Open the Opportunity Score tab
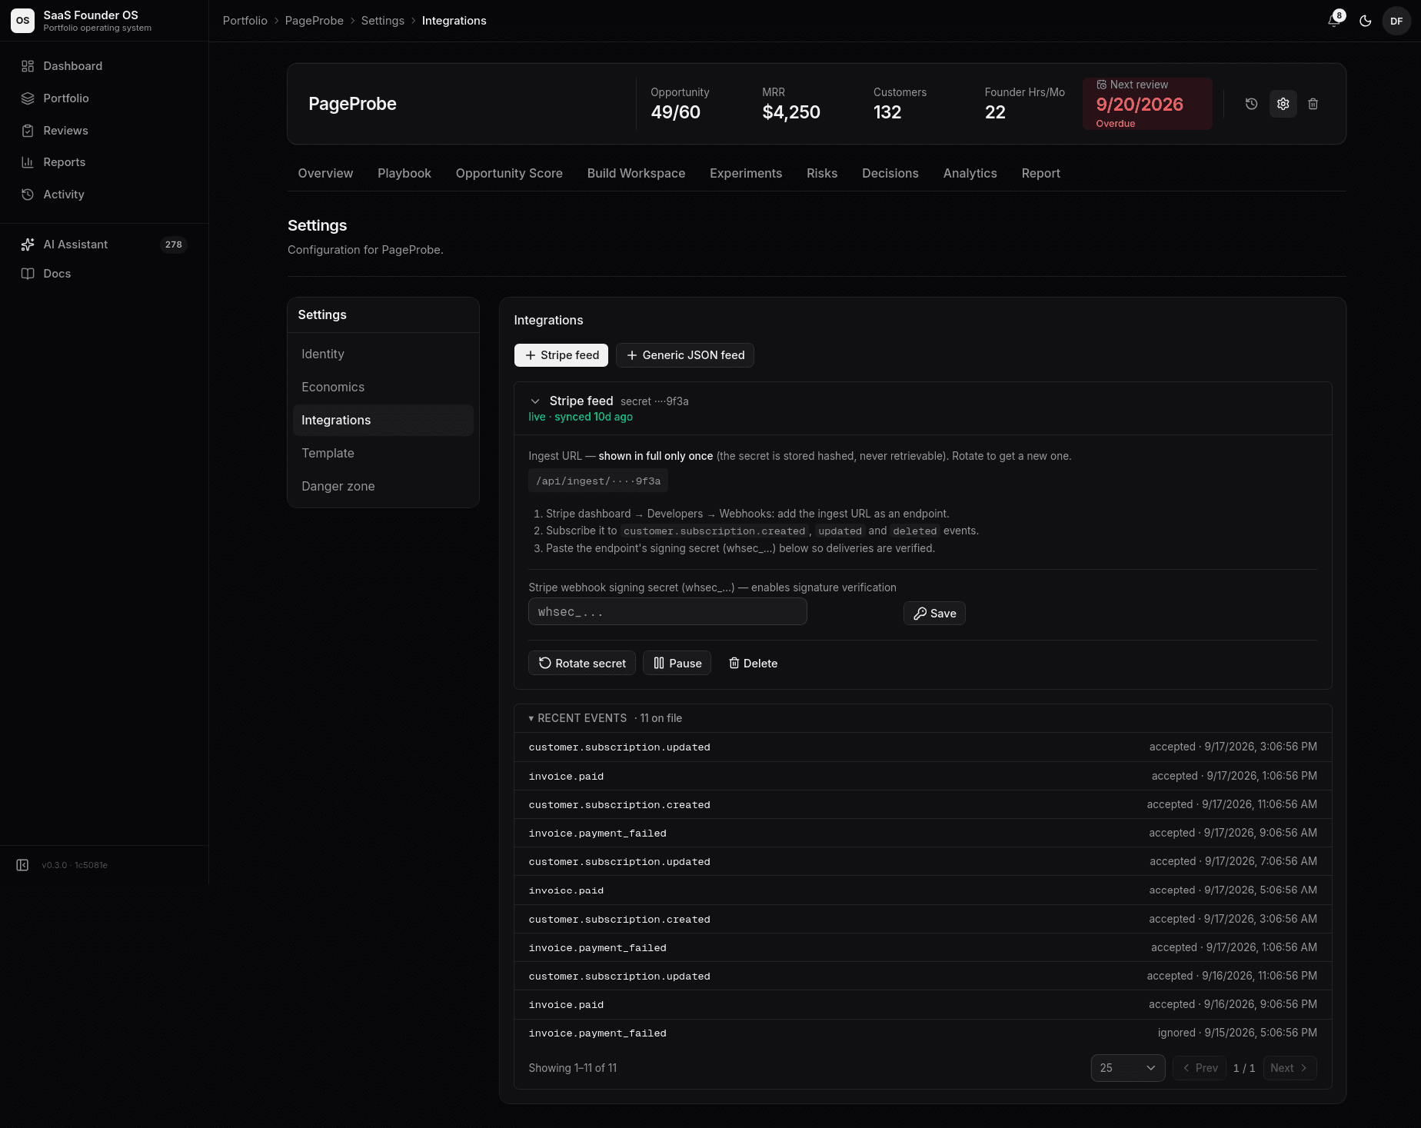This screenshot has width=1421, height=1128. click(509, 174)
